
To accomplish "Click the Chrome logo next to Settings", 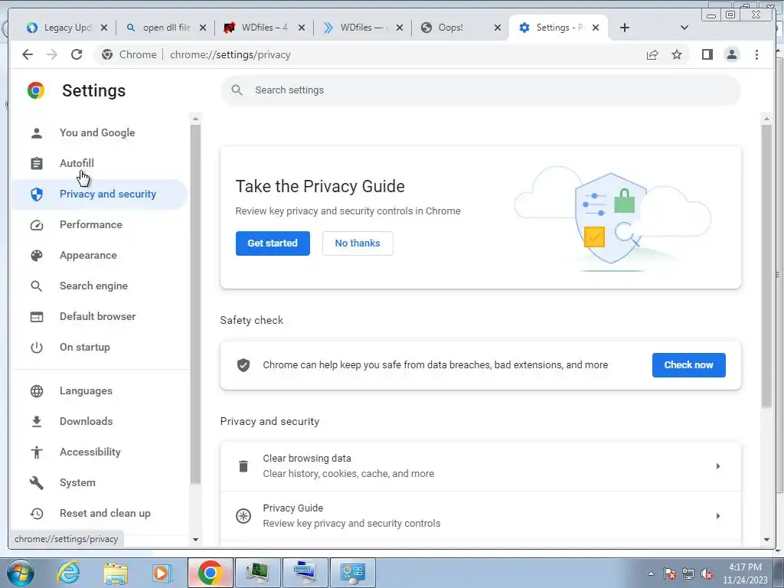I will point(36,90).
